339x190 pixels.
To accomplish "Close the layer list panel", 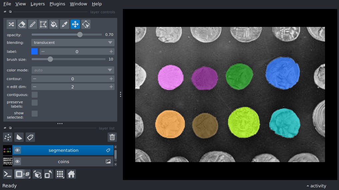I will click(x=5, y=128).
